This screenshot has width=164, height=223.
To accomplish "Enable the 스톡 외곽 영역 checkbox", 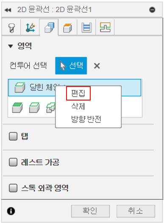I will 13,188.
